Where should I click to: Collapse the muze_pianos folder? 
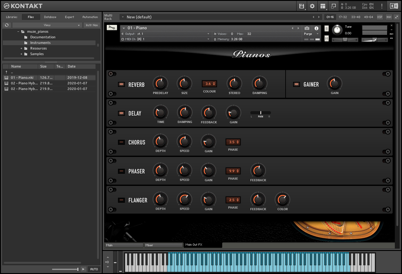pos(18,31)
